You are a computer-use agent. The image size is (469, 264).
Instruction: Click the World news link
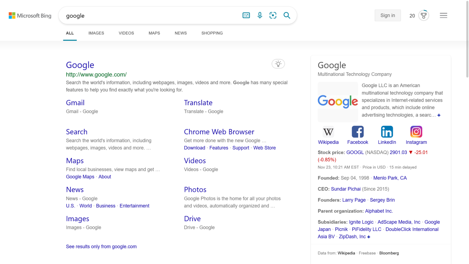click(86, 206)
